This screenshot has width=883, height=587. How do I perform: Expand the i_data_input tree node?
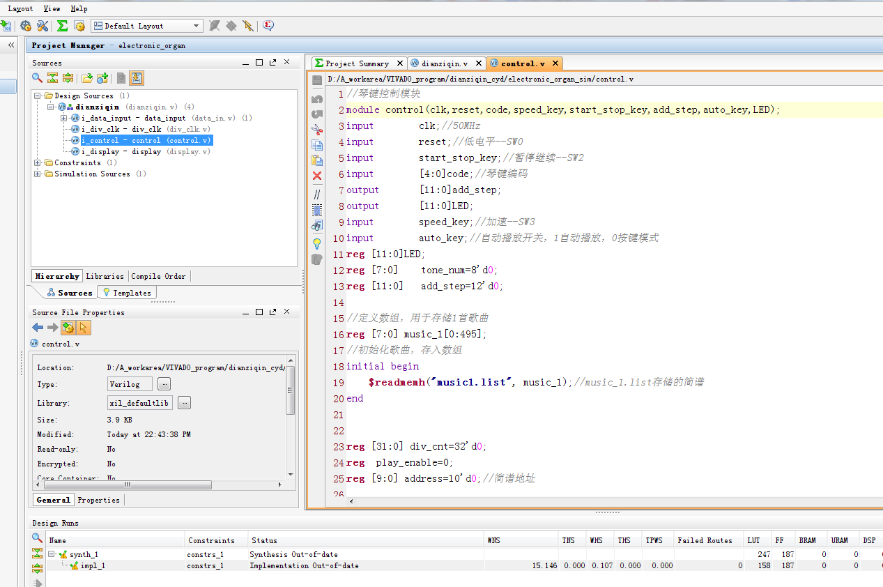(63, 119)
